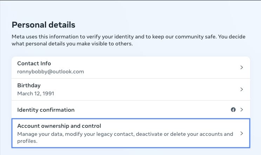261x155 pixels.
Task: Choose the Account ownership and control title
Action: click(59, 126)
